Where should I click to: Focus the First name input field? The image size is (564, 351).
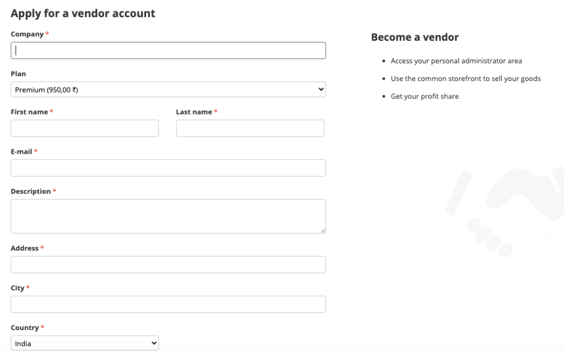click(84, 128)
